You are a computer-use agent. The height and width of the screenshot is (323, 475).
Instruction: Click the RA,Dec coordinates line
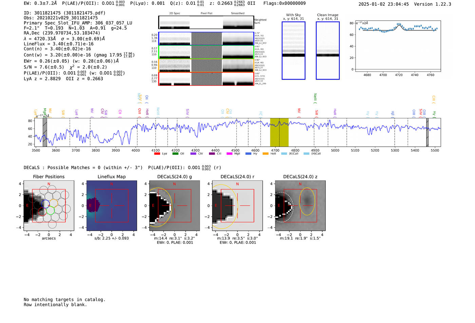tap(62, 33)
